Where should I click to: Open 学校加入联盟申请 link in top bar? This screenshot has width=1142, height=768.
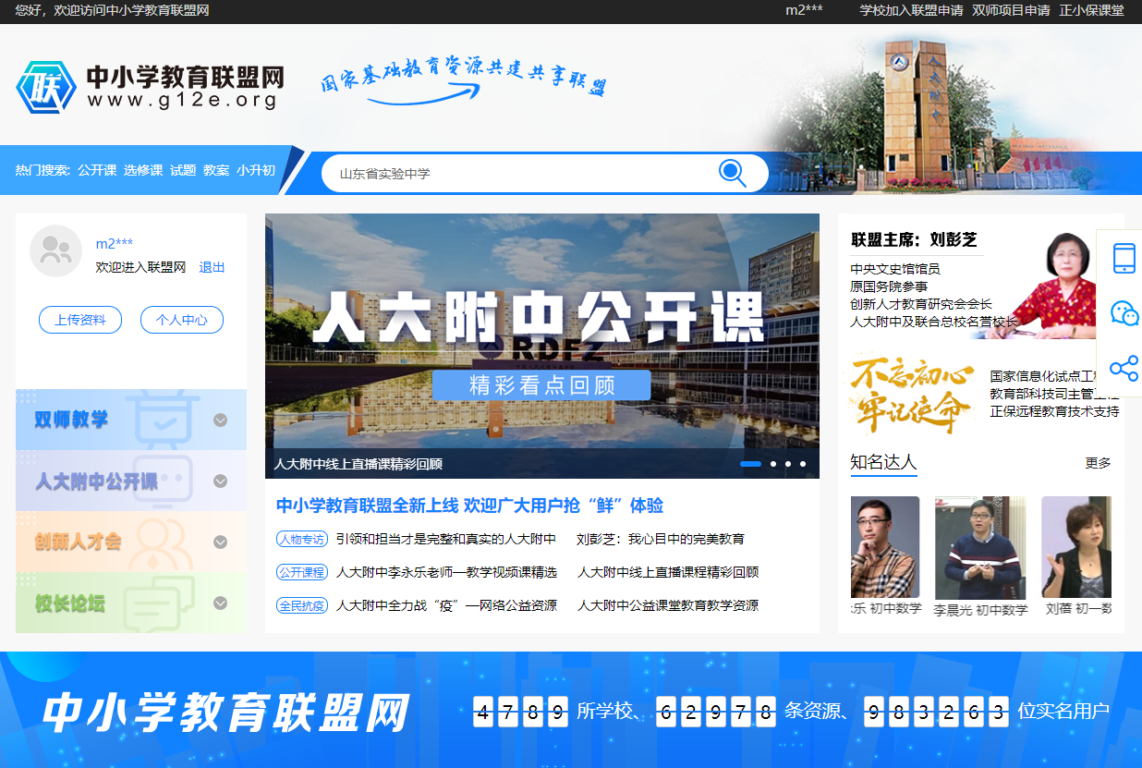[911, 10]
